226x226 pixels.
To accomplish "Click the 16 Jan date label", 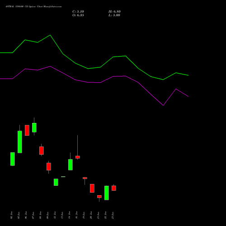I will point(77,215).
